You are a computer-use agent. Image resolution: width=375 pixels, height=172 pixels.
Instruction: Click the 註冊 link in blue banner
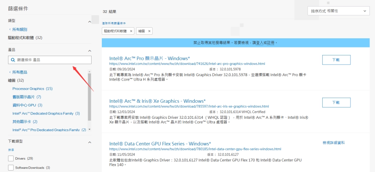click(271, 43)
